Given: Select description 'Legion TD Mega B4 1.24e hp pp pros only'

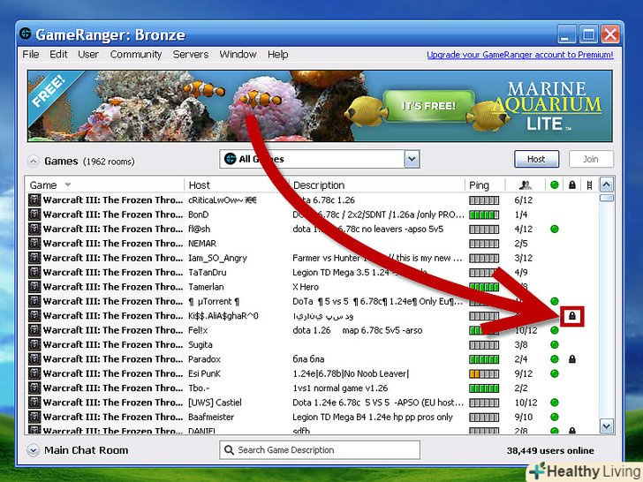Looking at the screenshot, I should 373,417.
